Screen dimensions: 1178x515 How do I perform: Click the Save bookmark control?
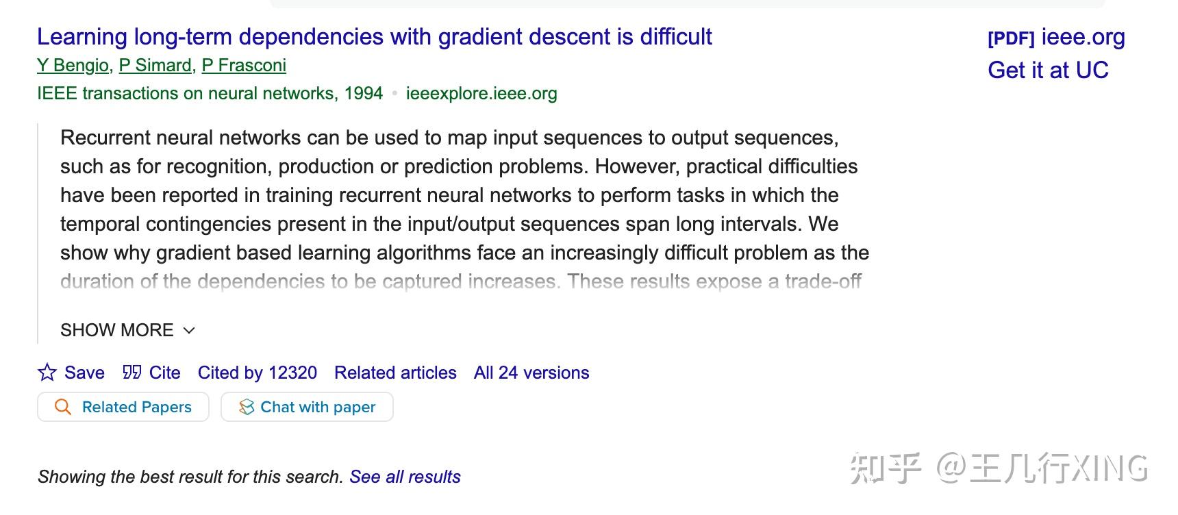[72, 373]
